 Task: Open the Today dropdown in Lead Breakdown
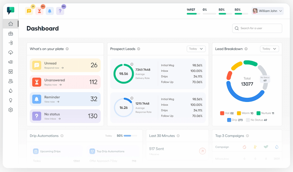click(269, 49)
